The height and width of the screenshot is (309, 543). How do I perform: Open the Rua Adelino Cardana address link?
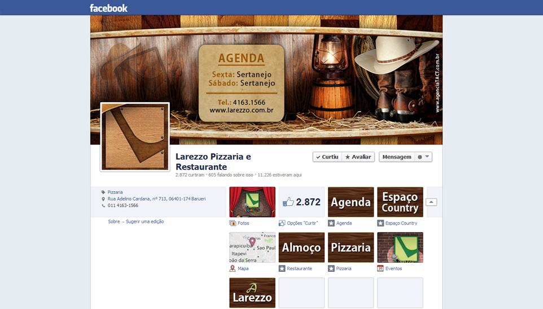tap(156, 198)
